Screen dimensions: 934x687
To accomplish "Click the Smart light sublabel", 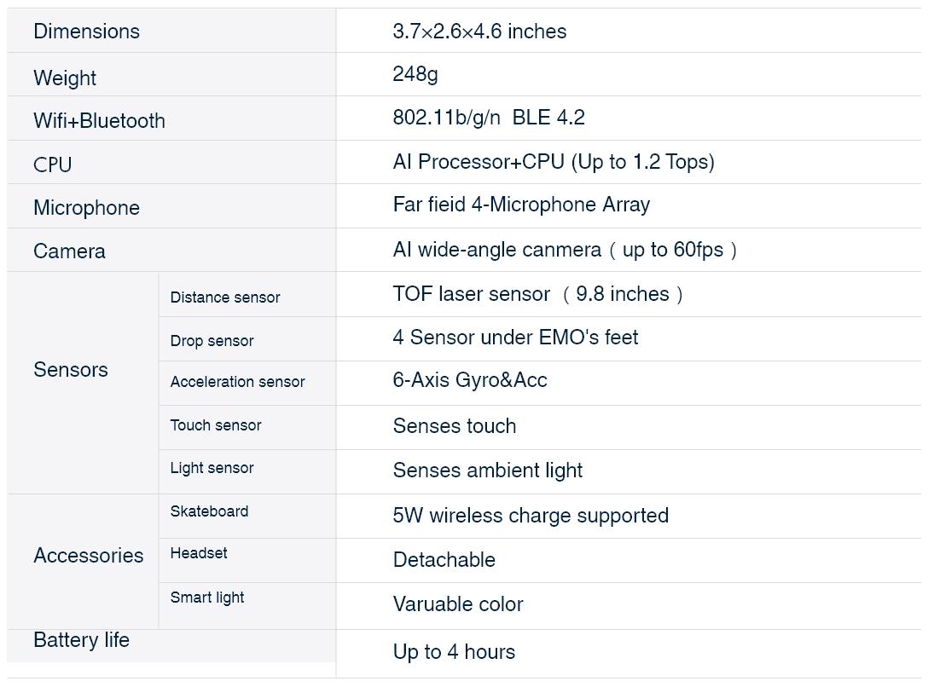I will [207, 598].
